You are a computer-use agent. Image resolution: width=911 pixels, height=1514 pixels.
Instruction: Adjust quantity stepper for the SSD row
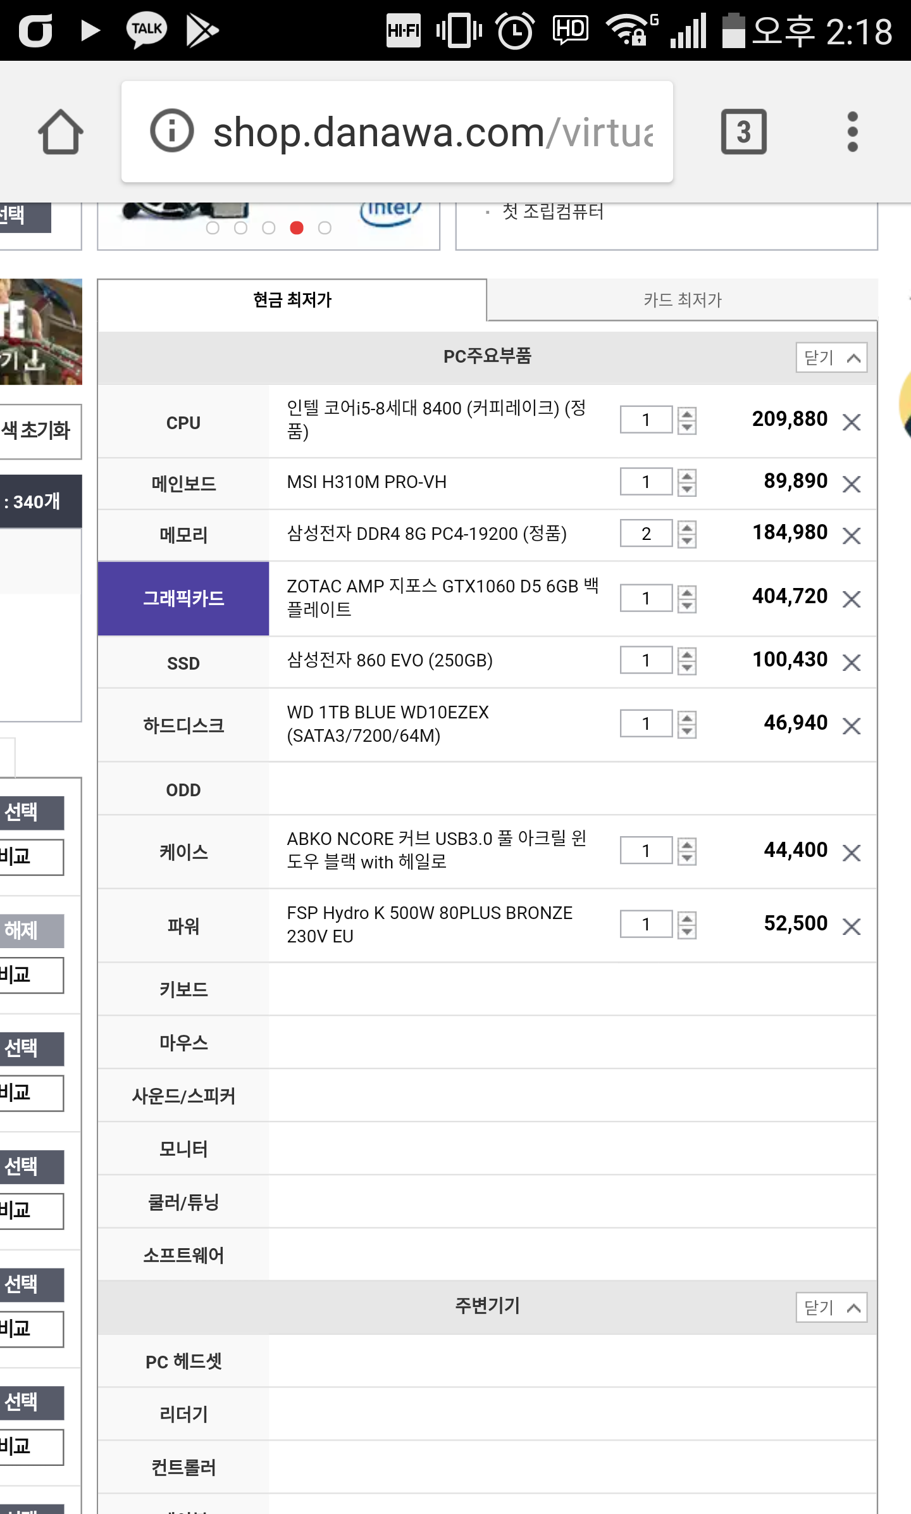pos(686,660)
